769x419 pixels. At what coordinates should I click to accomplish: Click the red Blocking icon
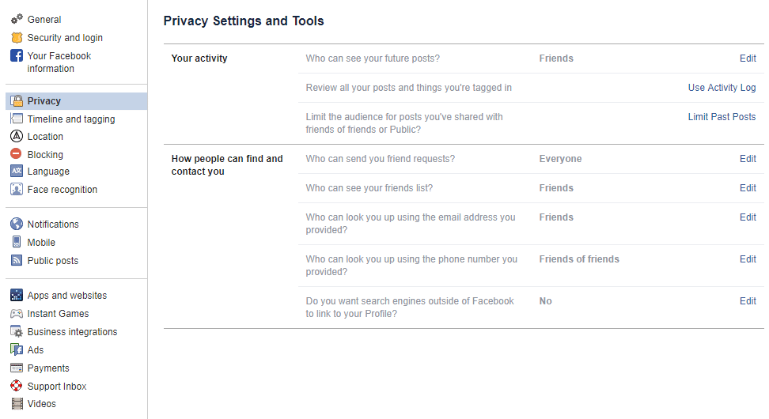[17, 155]
